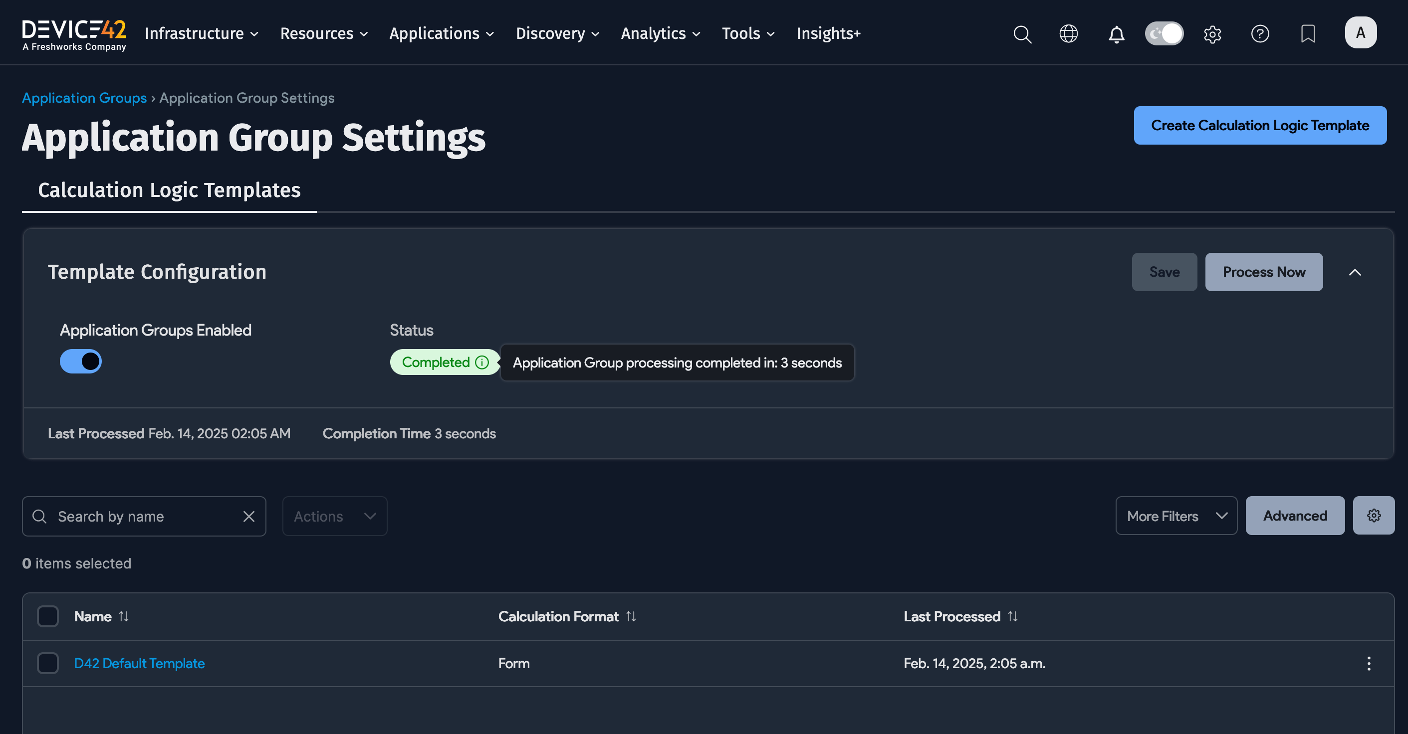Open the D42 Default Template link

pos(139,663)
